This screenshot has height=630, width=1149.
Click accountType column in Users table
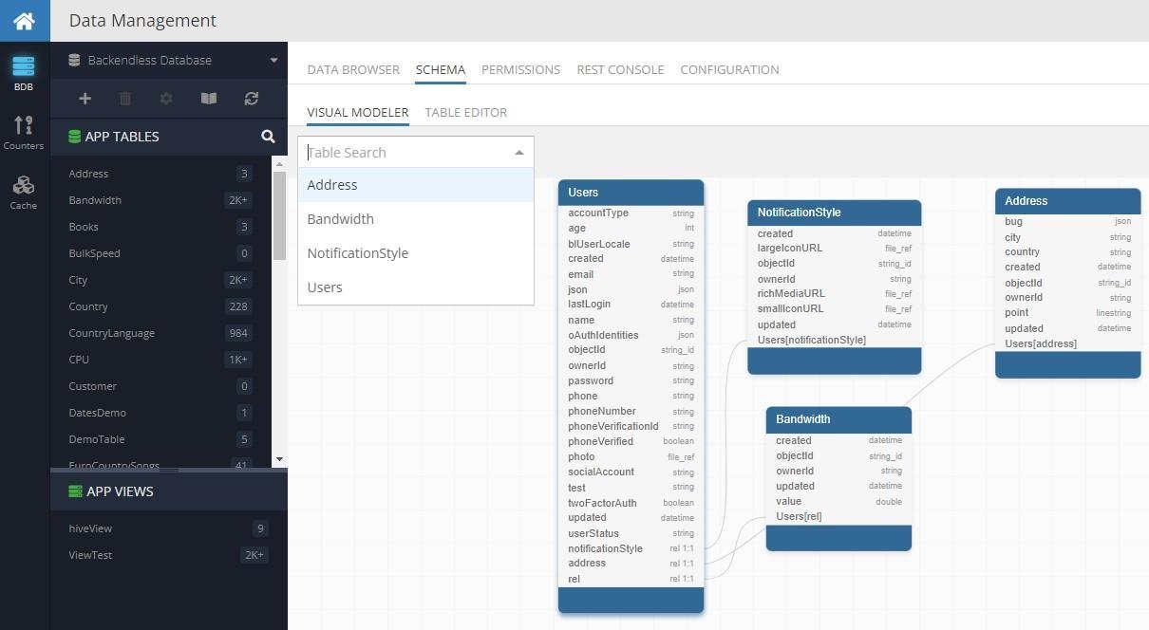[x=631, y=213]
